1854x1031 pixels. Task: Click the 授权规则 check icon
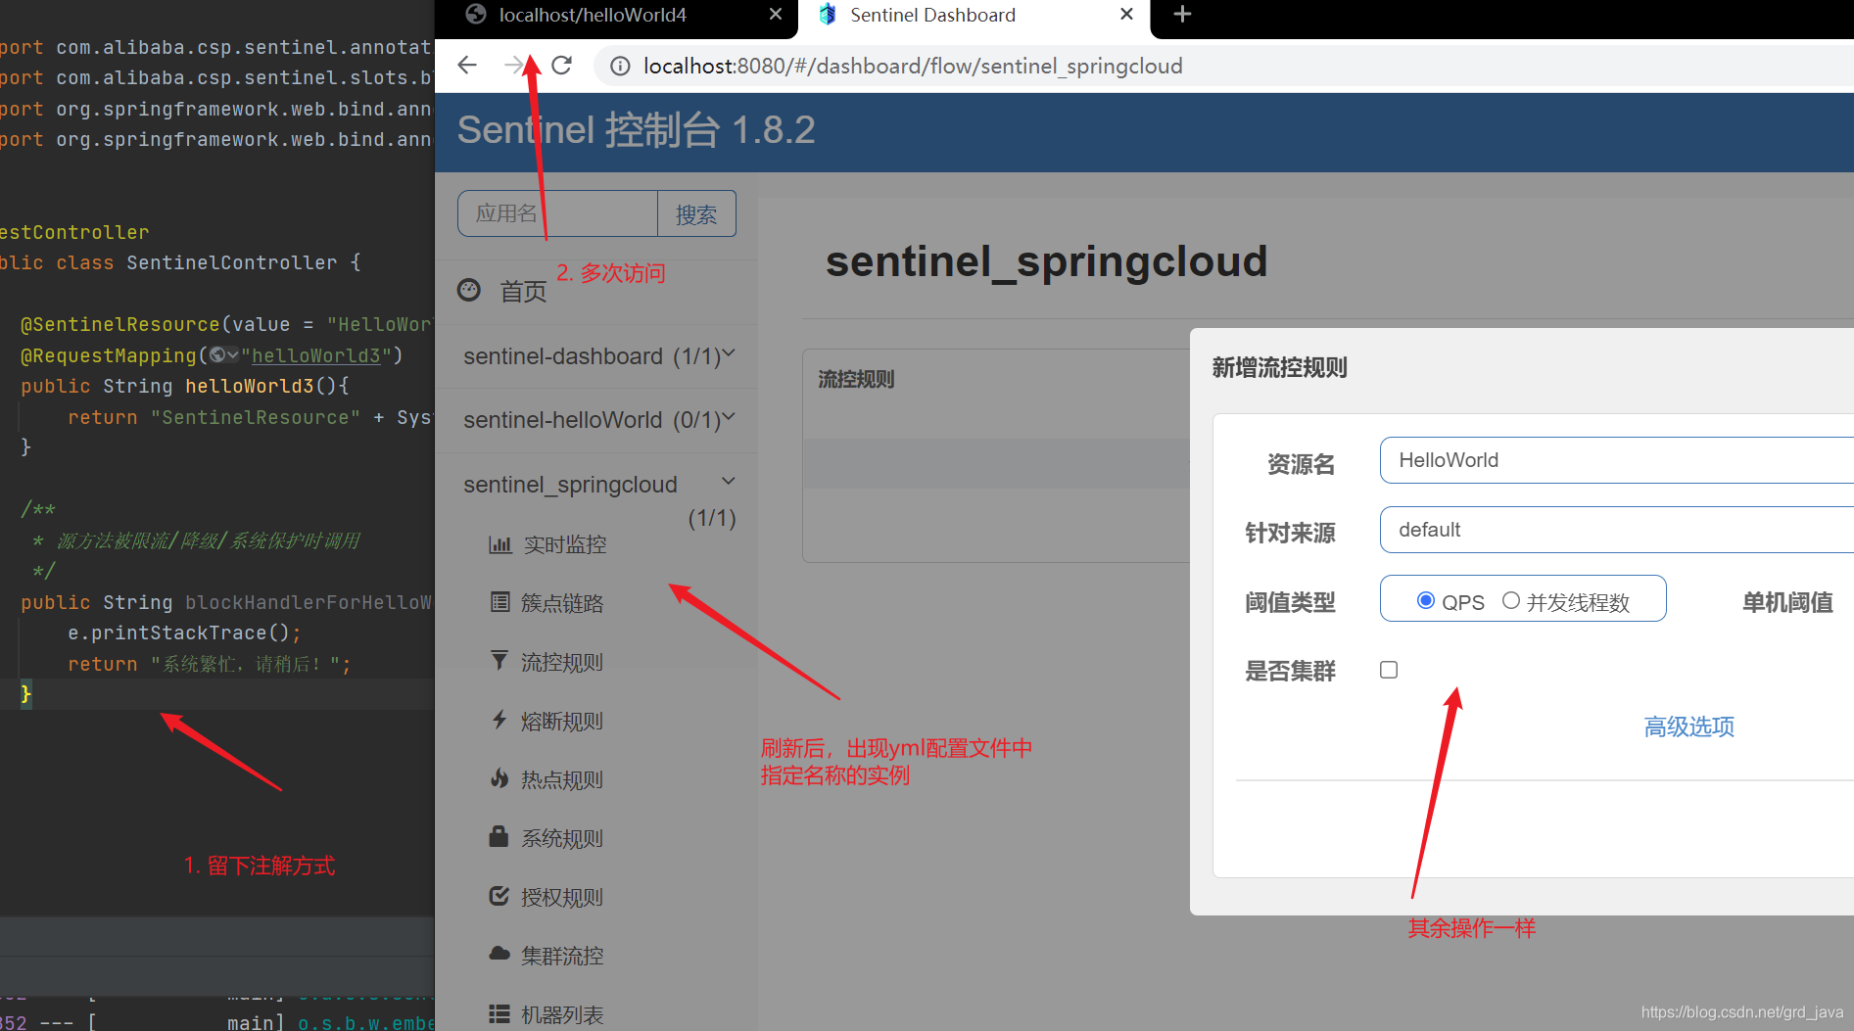coord(499,896)
